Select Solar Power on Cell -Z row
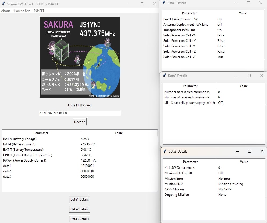 click(x=213, y=57)
